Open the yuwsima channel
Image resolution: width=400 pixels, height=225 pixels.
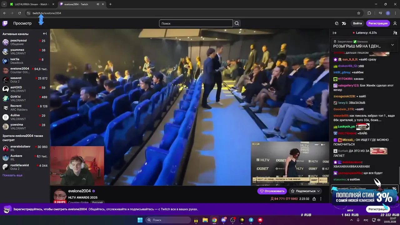point(25,127)
